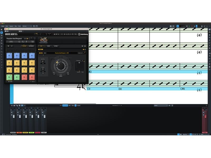Trigger the fourth blue pad in top row
The width and height of the screenshot is (211, 158).
click(x=32, y=56)
